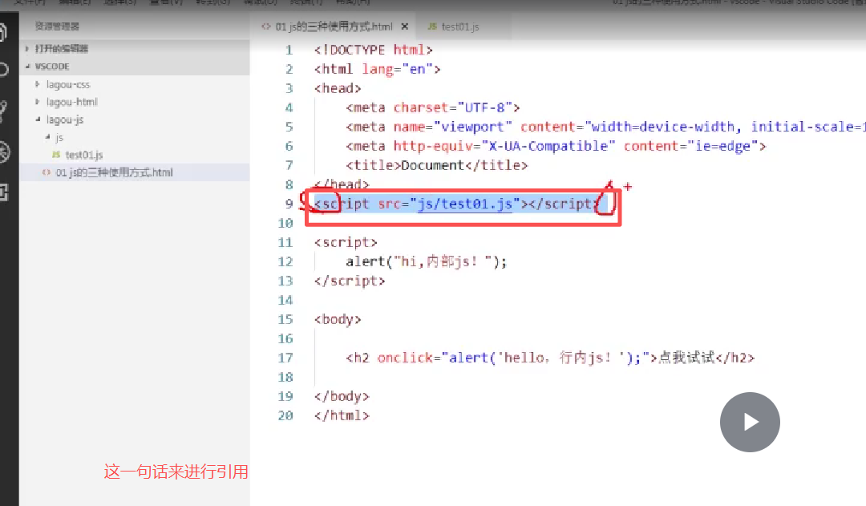Click the closing </script> tag on line 13

[350, 281]
